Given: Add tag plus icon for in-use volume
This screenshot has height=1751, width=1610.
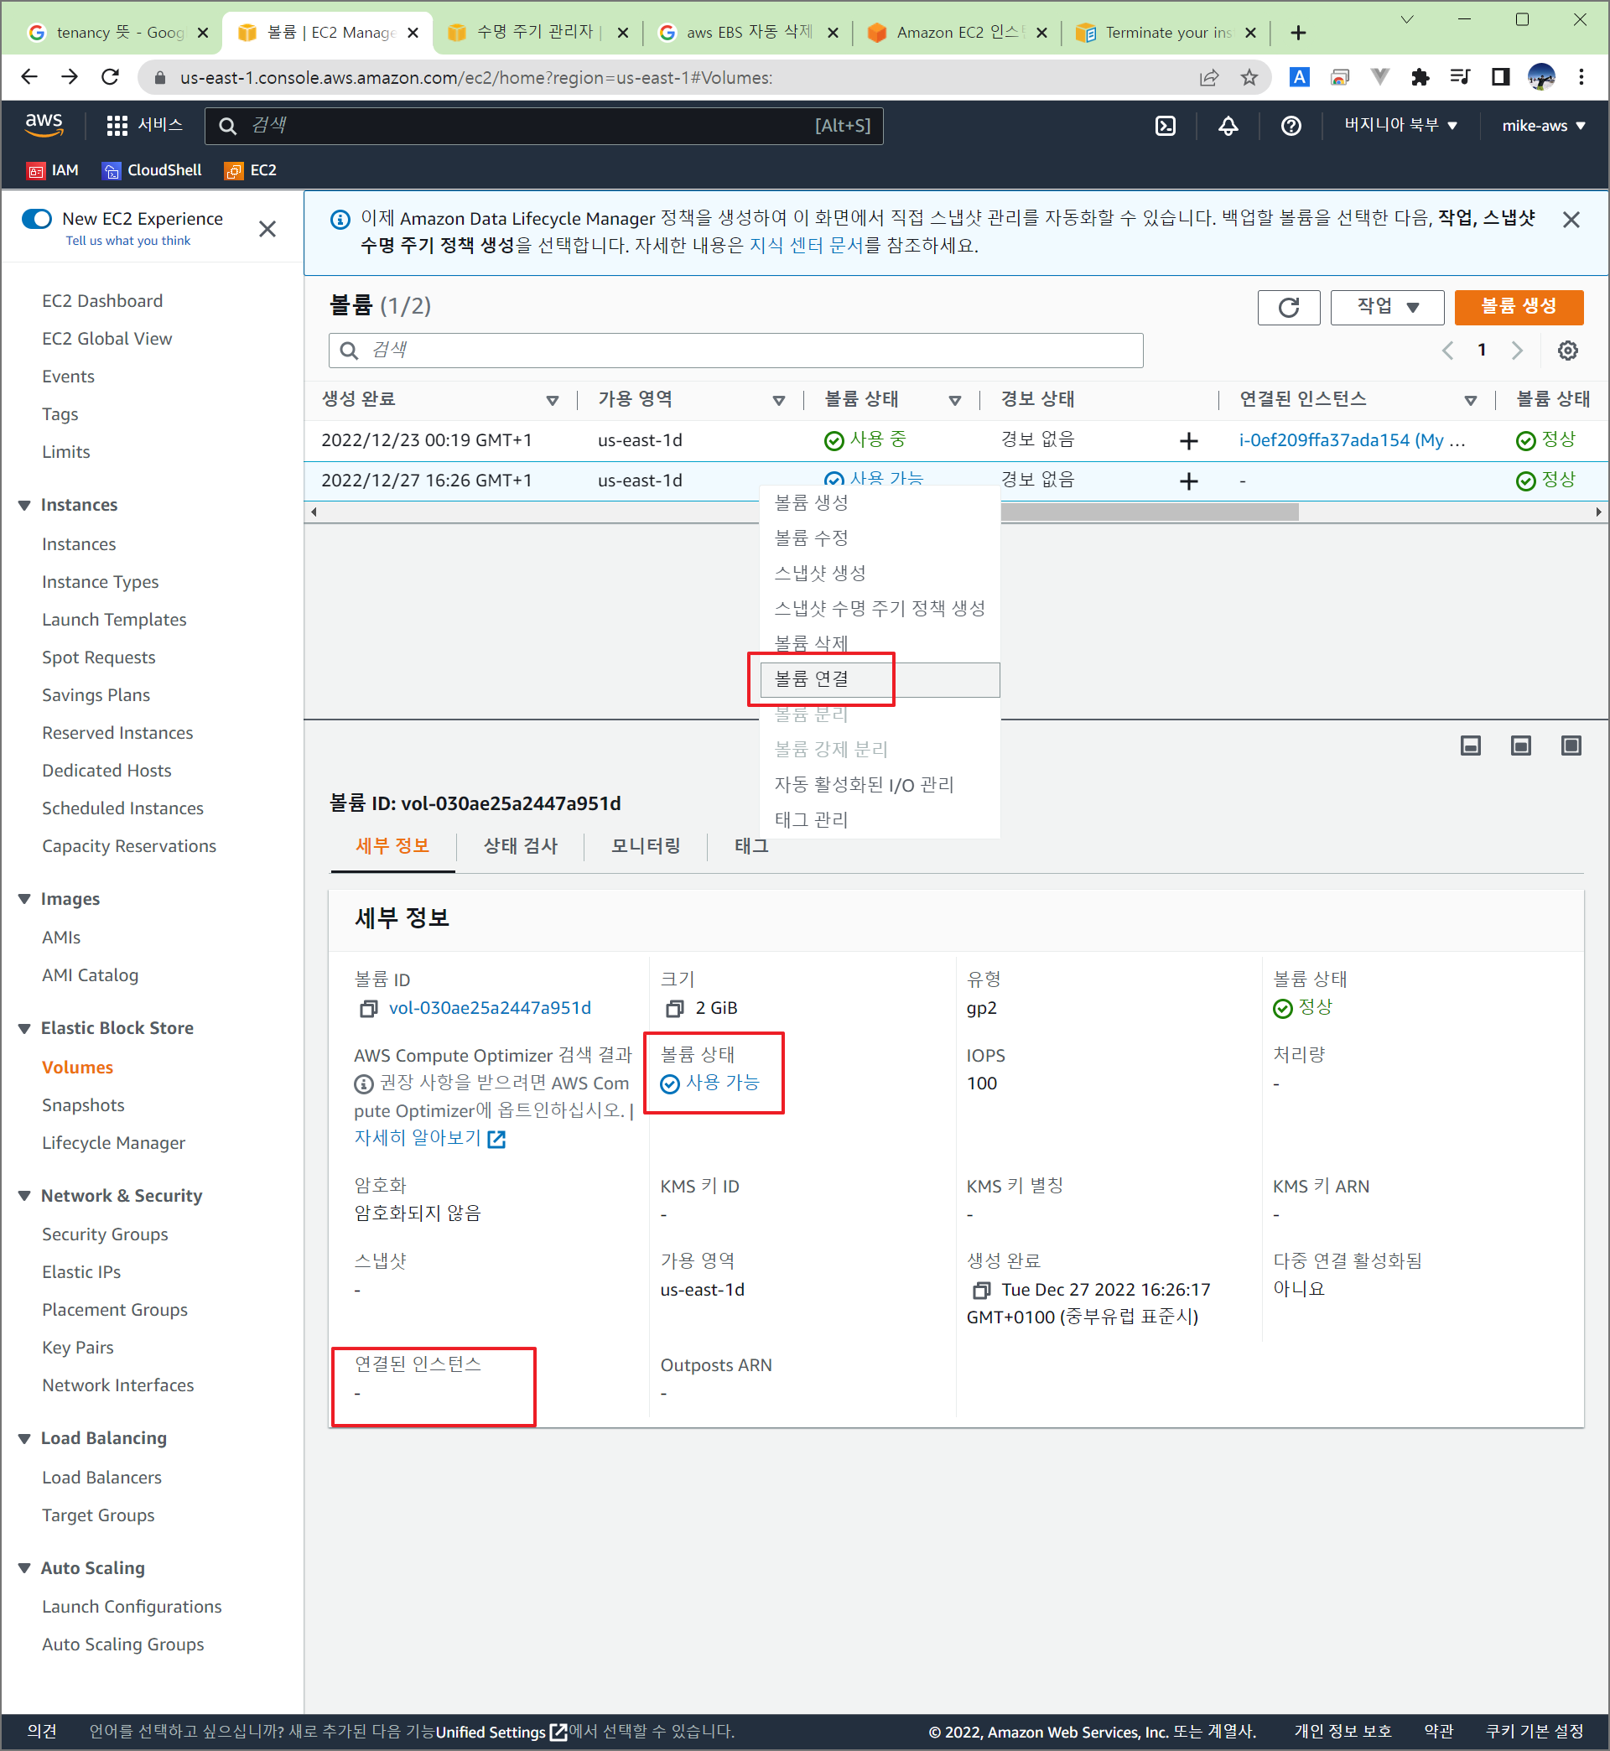Looking at the screenshot, I should pos(1188,441).
